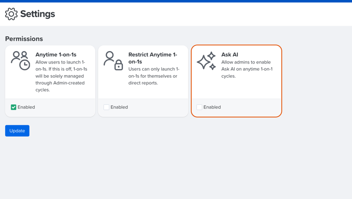Select the Ask AI card title
This screenshot has height=199, width=352.
(x=230, y=55)
